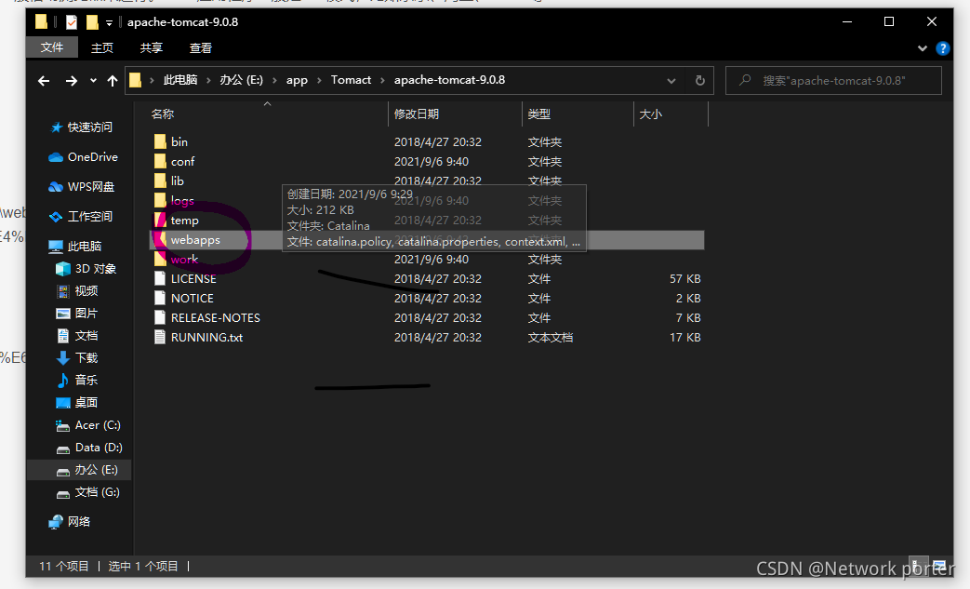The height and width of the screenshot is (589, 970).
Task: Select the logs folder
Action: (182, 201)
